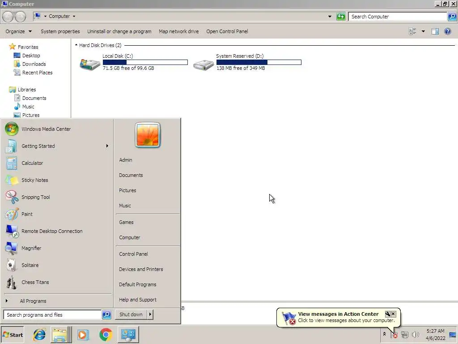Open Windows Explorer taskbar icon
This screenshot has width=458, height=344.
[x=61, y=335]
